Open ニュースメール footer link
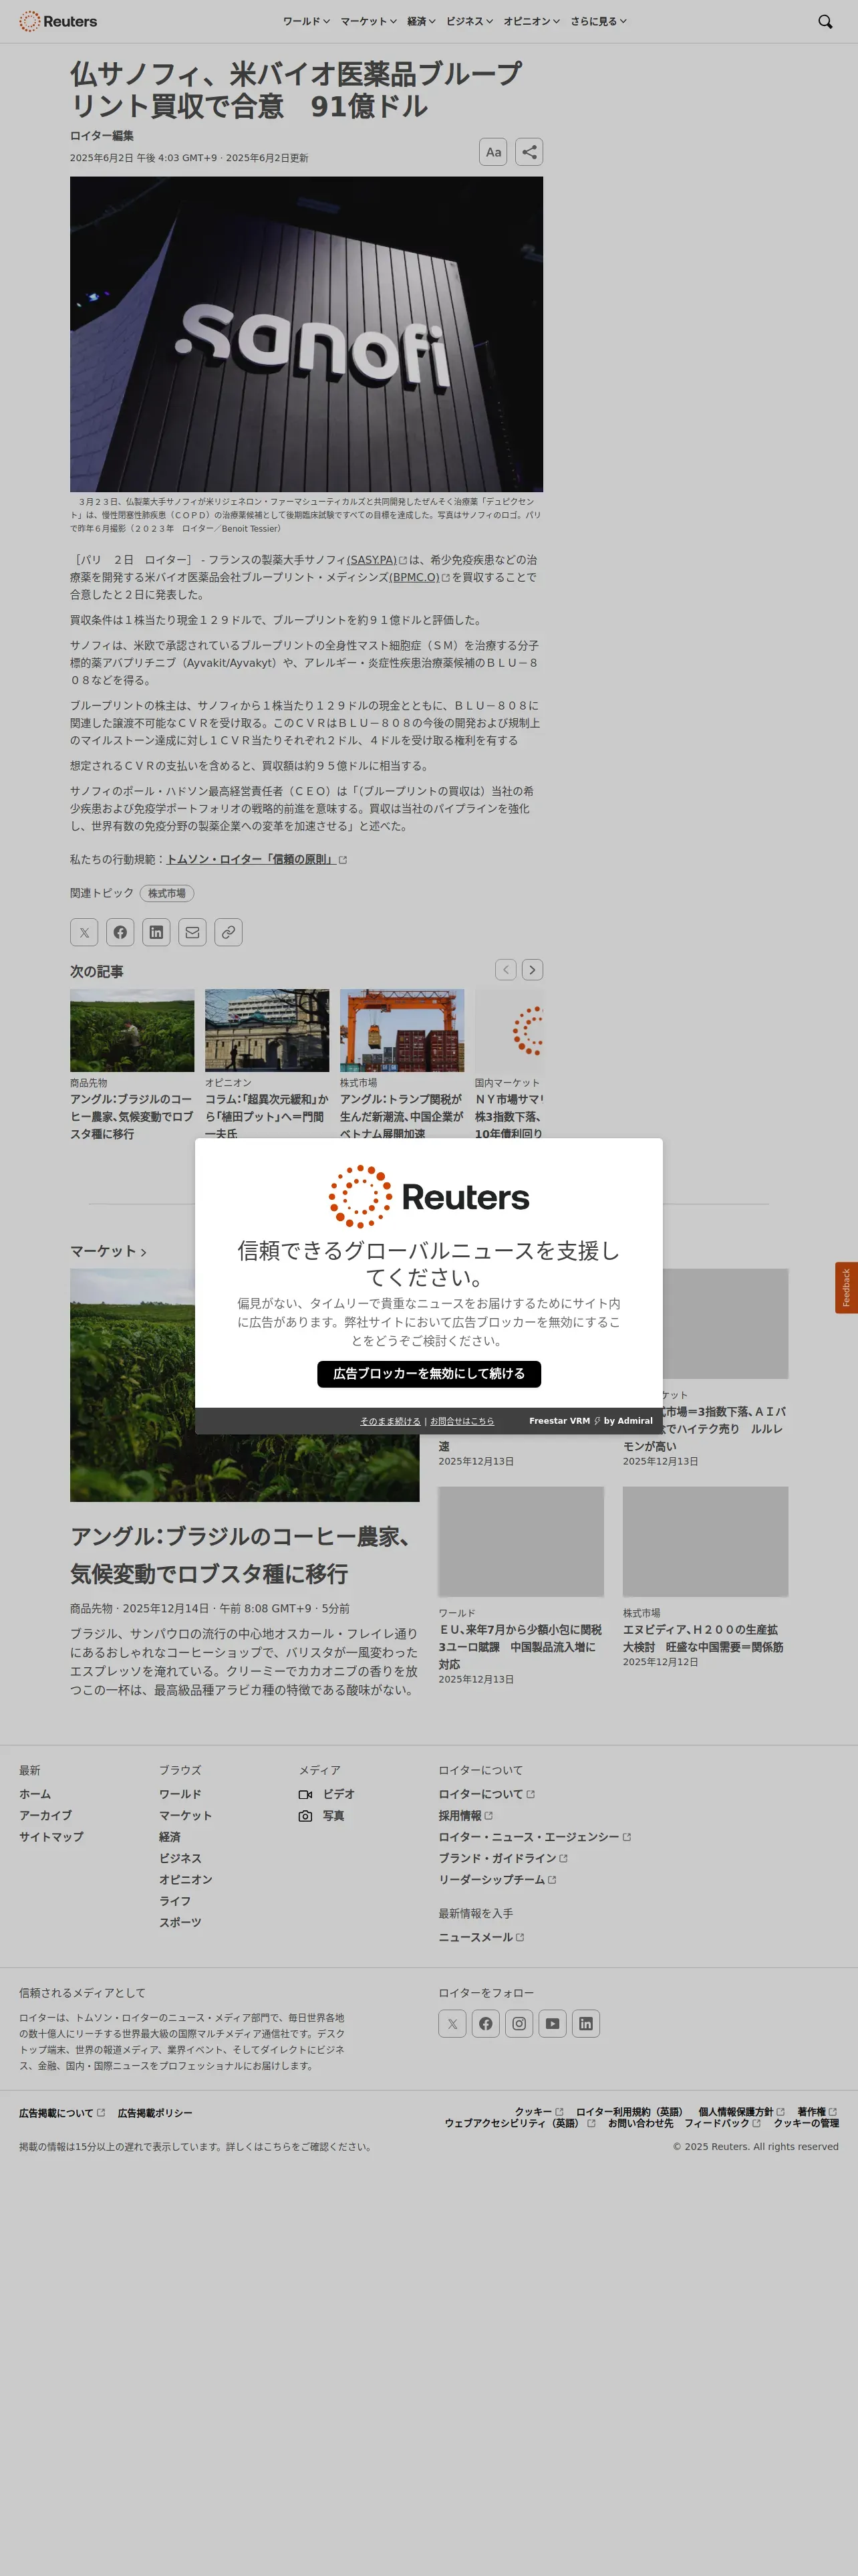Viewport: 858px width, 2576px height. (481, 1937)
